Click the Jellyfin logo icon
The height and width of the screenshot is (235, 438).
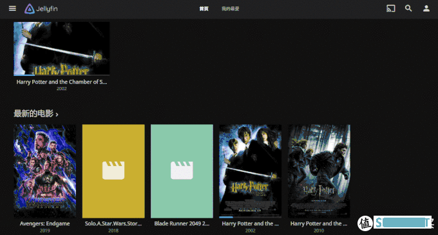30,8
